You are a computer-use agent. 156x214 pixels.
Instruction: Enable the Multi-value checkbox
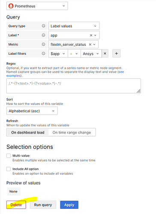(x=9, y=156)
